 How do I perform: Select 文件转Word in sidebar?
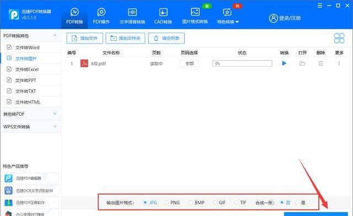pyautogui.click(x=31, y=47)
